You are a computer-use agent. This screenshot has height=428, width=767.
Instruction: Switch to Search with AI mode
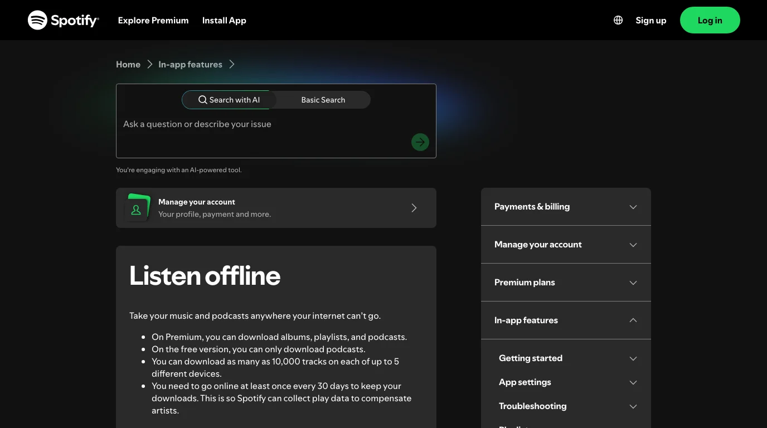[x=229, y=100]
